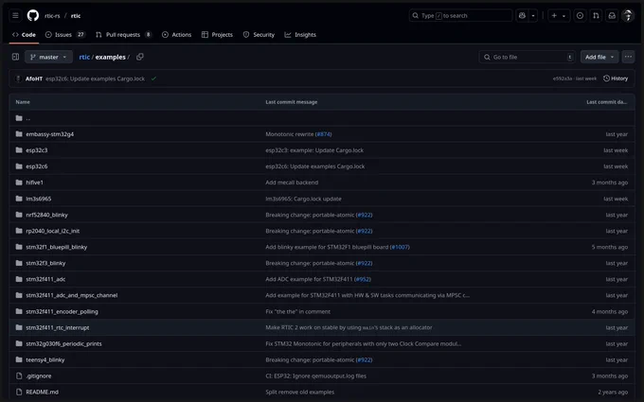
Task: Open PR #922 link in teensy4_blinky row
Action: pos(365,359)
